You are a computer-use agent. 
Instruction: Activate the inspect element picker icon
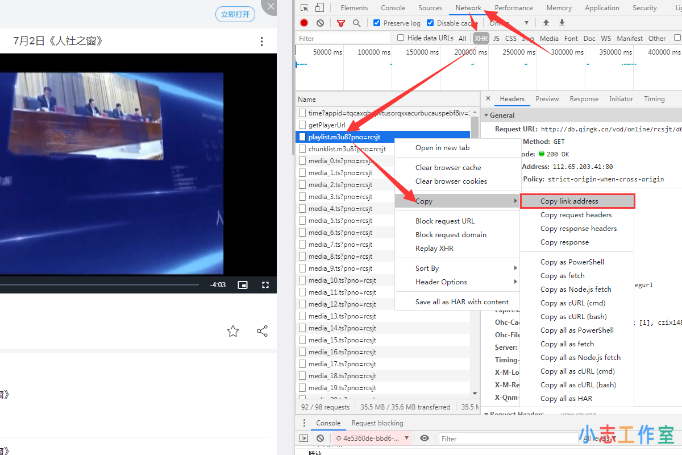(x=305, y=8)
